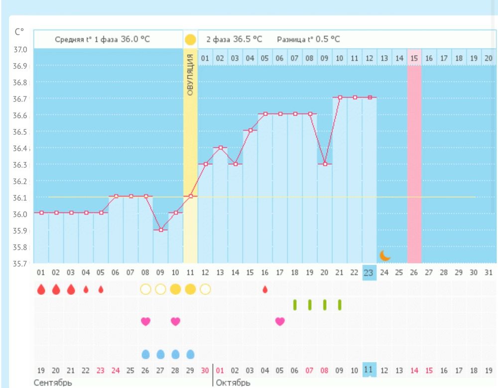Click the pink heart on day 17
The image size is (498, 388).
coord(280,321)
